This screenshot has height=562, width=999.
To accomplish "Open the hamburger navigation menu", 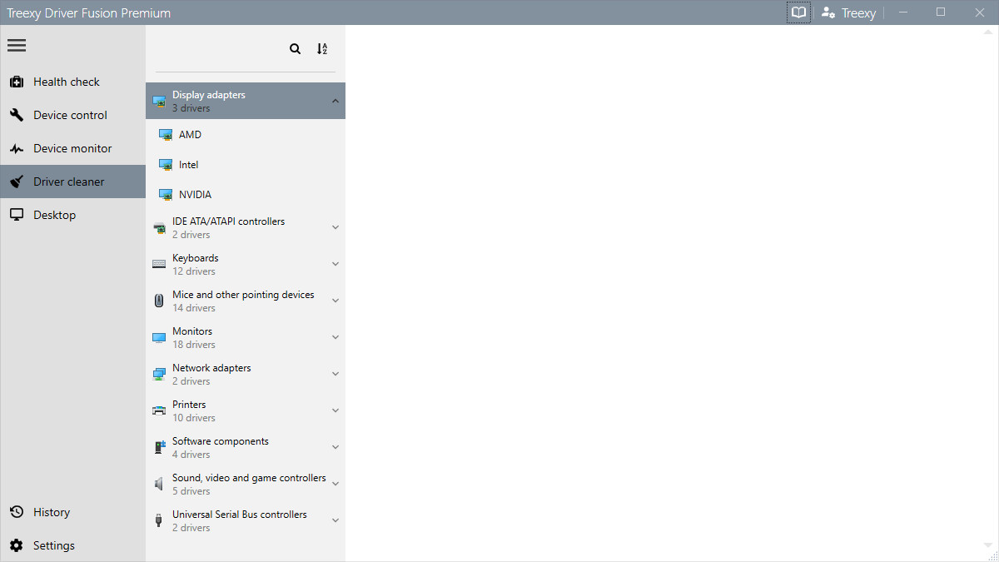I will [x=16, y=45].
